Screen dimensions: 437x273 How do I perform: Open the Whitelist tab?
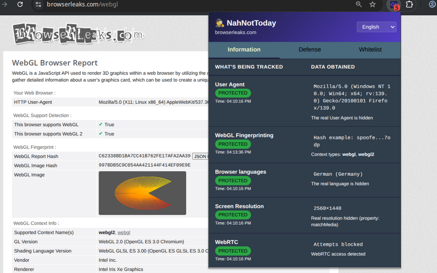pos(370,50)
